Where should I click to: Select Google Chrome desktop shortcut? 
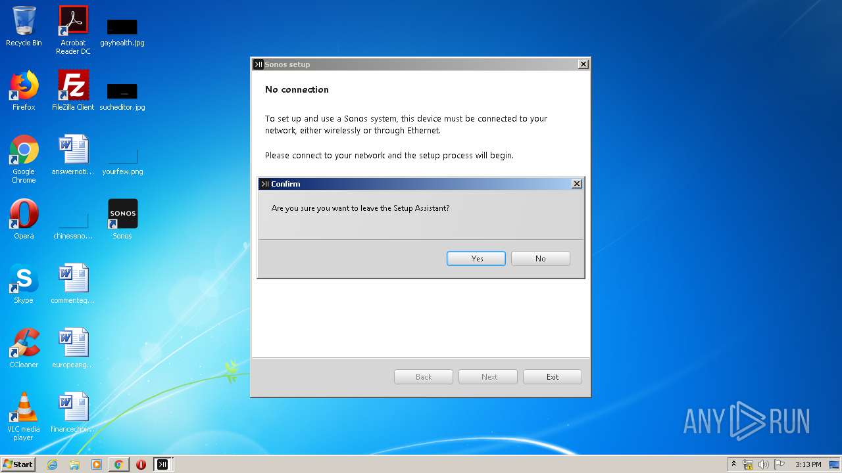tap(24, 159)
